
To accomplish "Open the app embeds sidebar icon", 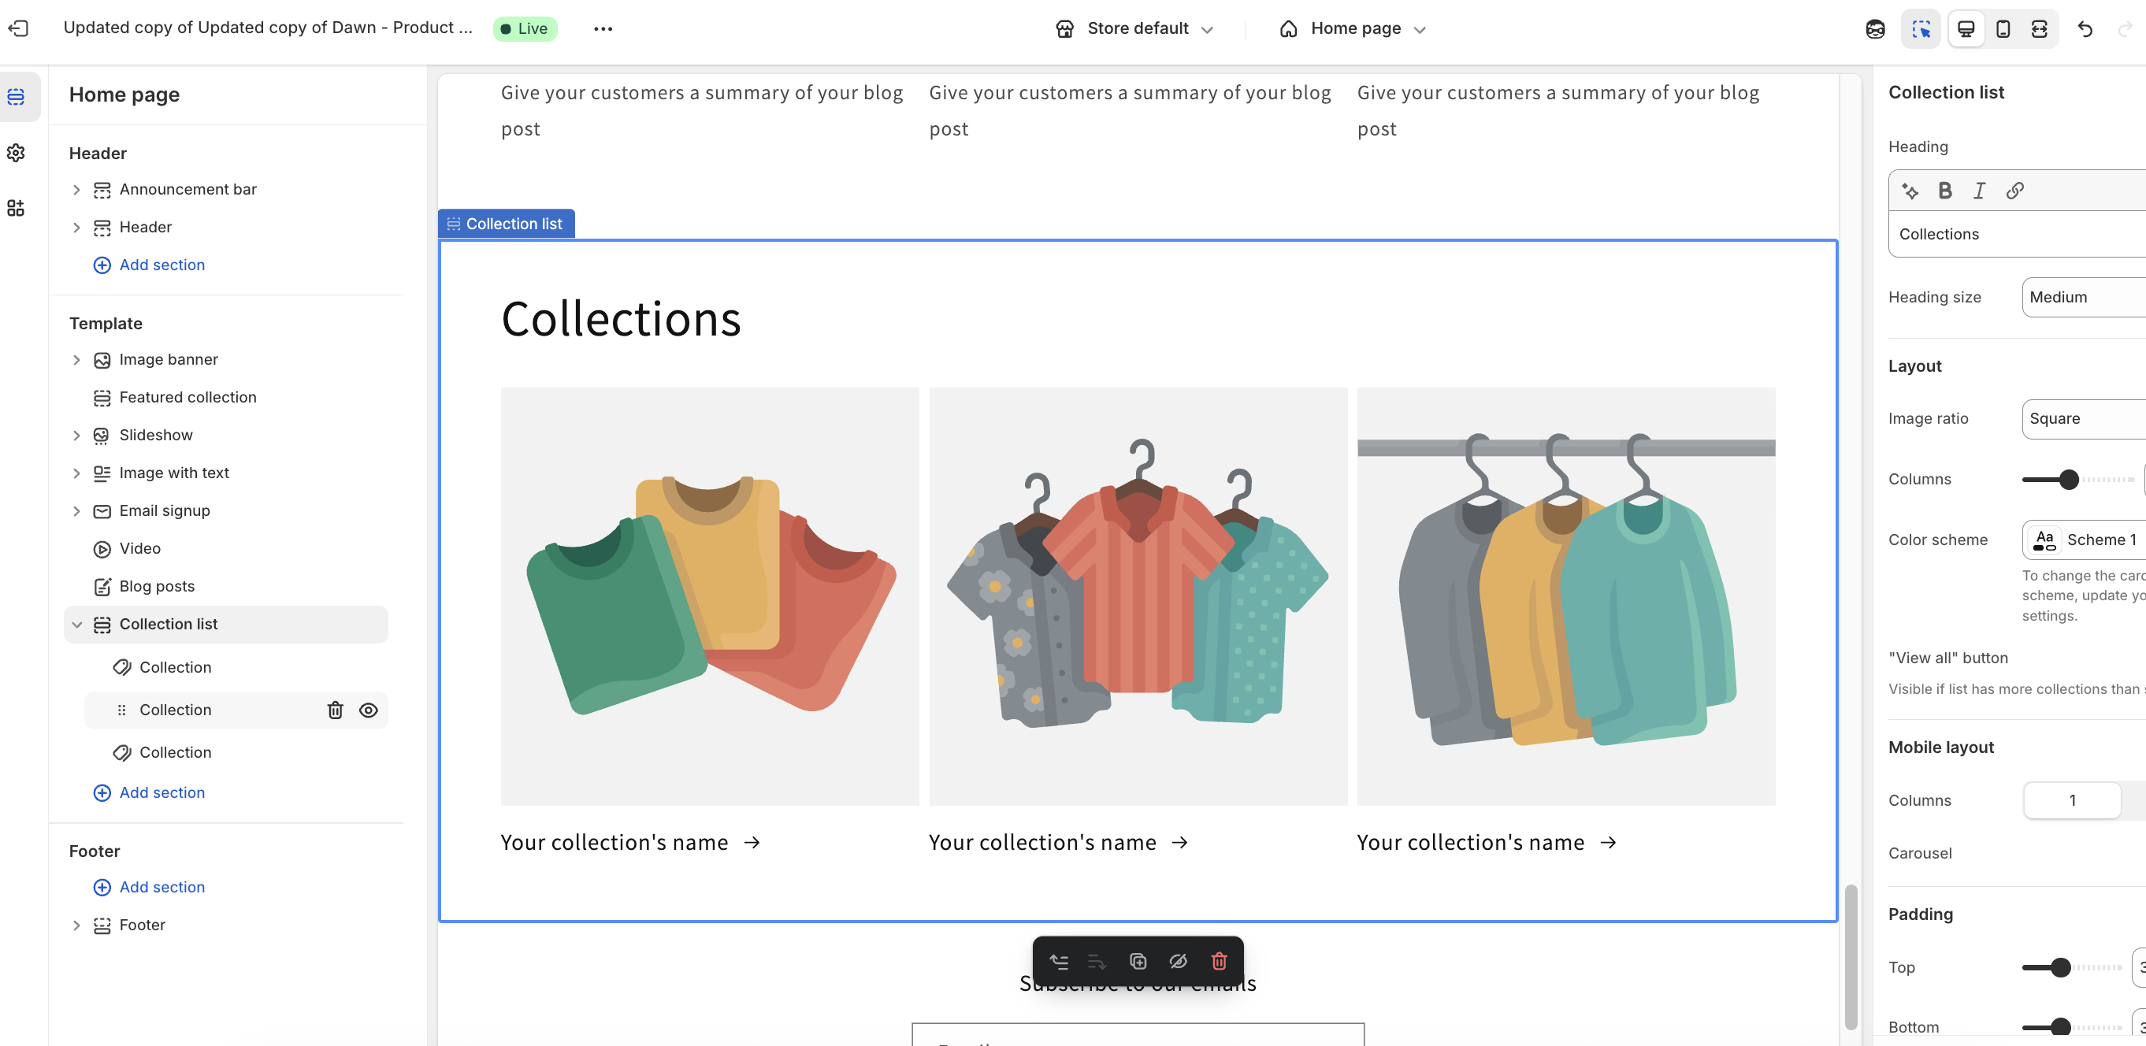I will click(16, 208).
